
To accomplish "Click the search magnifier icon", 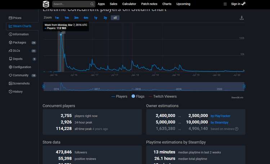I will (x=92, y=4).
